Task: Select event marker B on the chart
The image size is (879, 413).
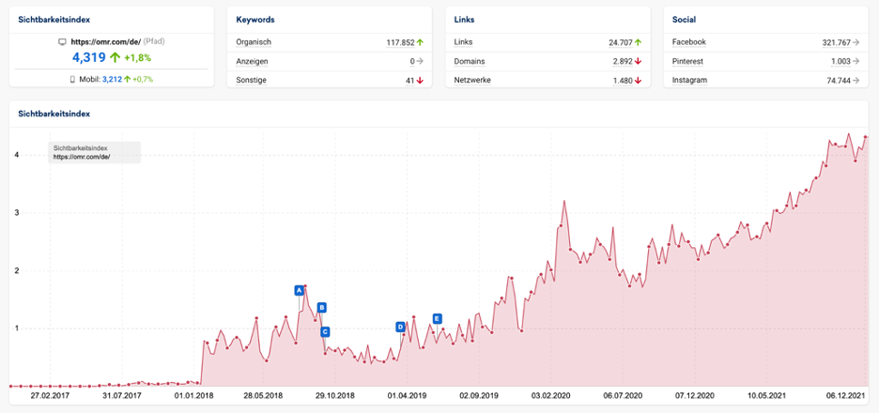Action: click(x=321, y=307)
